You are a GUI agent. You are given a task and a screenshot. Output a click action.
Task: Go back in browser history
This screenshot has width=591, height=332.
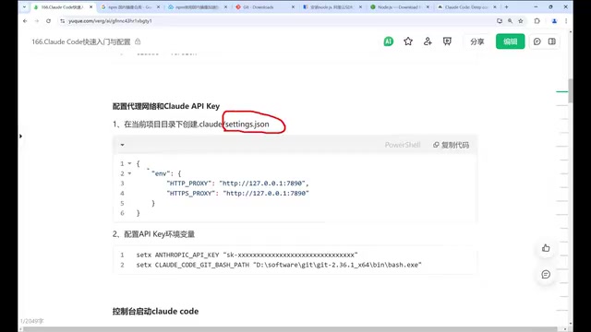click(25, 21)
